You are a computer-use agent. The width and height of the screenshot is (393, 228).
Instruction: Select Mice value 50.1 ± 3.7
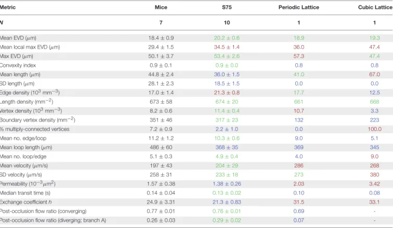coord(161,56)
